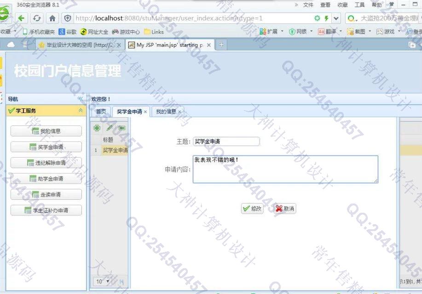Image resolution: width=422 pixels, height=294 pixels.
Task: Open the 工具 menu
Action: pyautogui.click(x=359, y=5)
